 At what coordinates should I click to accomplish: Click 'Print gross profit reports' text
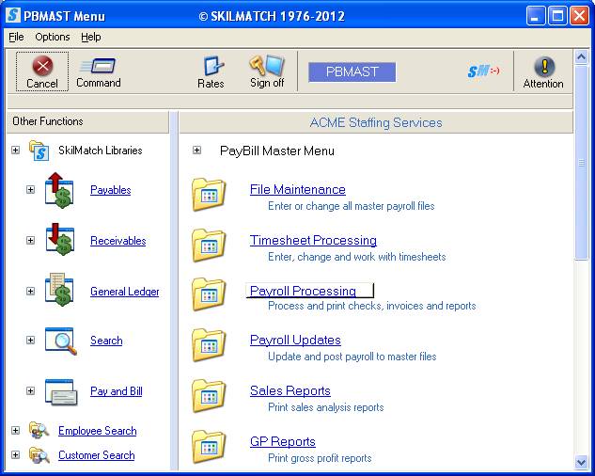(320, 458)
